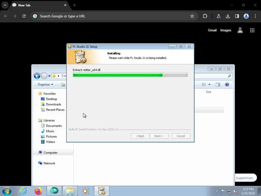The width and height of the screenshot is (261, 196).
Task: Open the browser profile avatar
Action: (x=246, y=16)
